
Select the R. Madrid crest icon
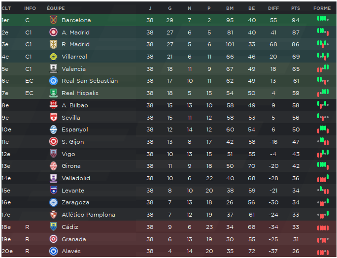(x=53, y=44)
